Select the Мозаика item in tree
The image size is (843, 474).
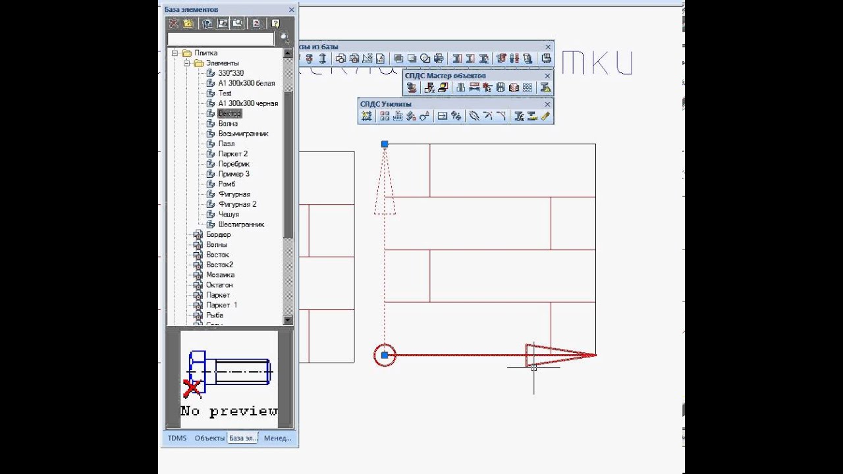pyautogui.click(x=220, y=275)
